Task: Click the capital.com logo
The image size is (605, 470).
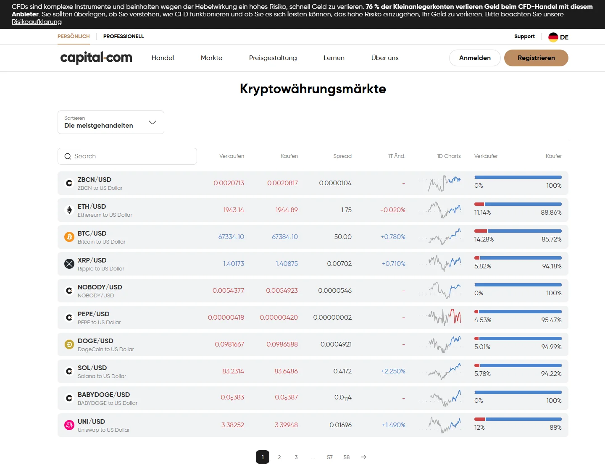Action: [96, 58]
